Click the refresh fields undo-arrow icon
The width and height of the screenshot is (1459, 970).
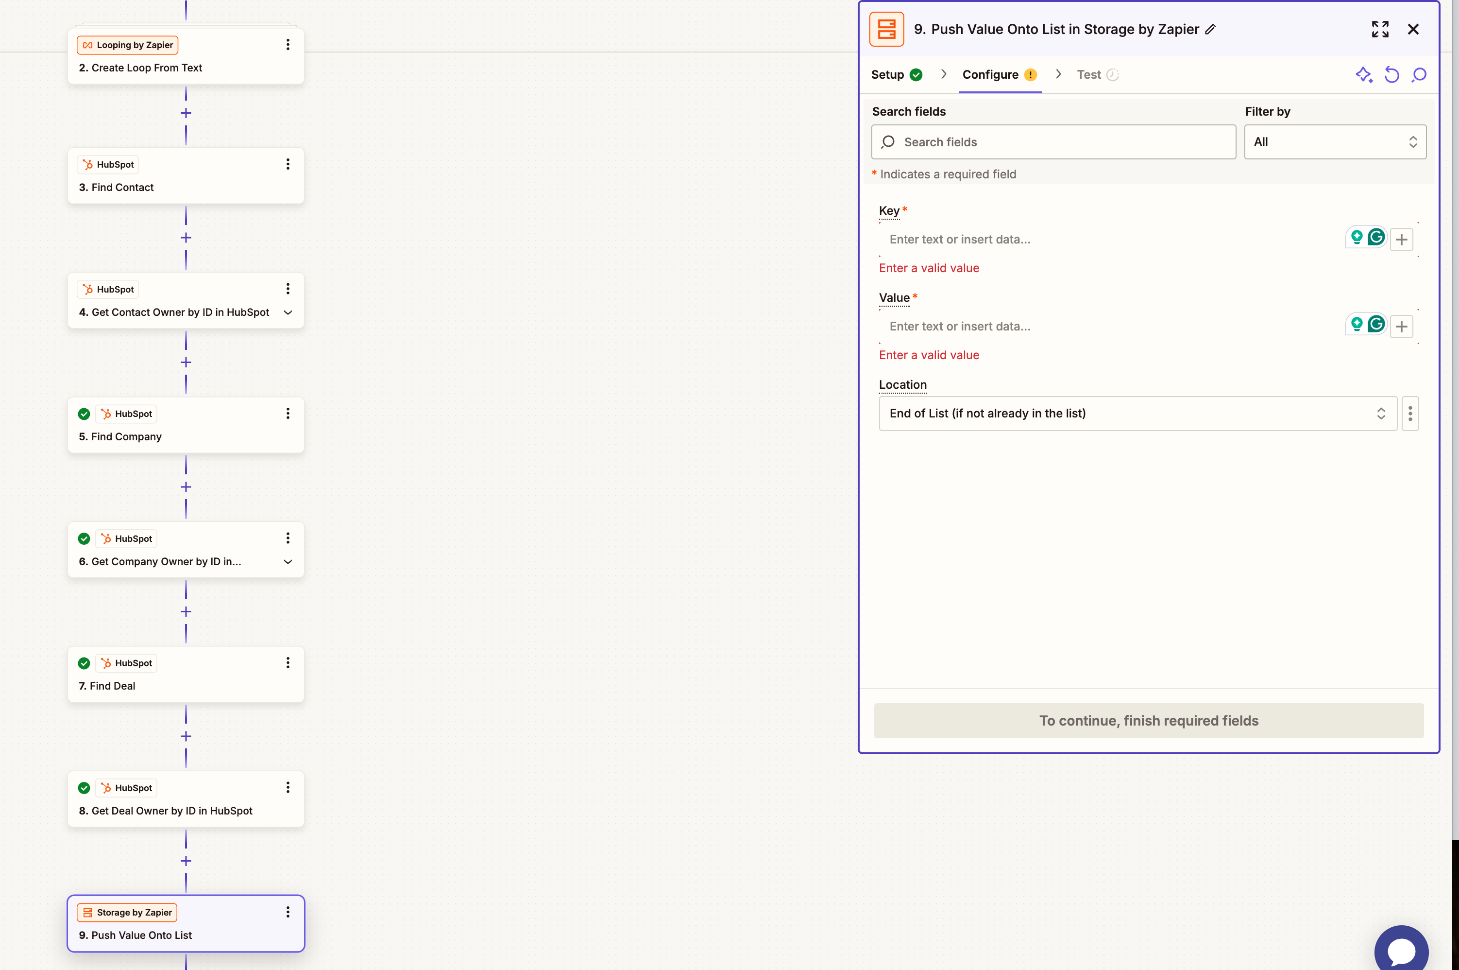click(1391, 75)
